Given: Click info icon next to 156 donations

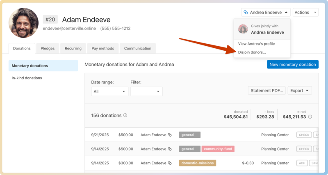Looking at the screenshot, I should coord(125,115).
